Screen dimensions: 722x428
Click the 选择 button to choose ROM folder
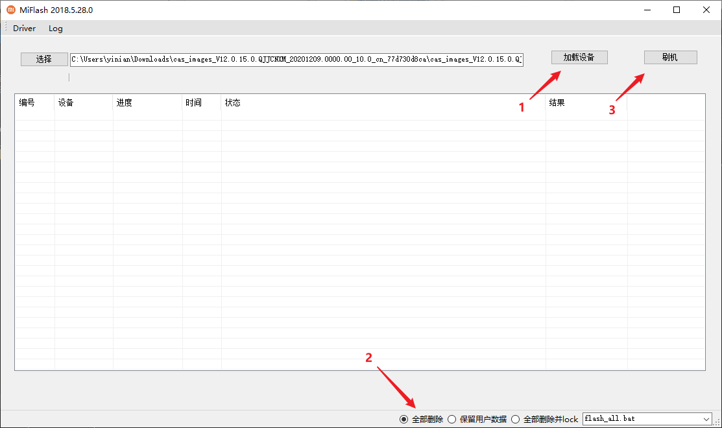44,59
